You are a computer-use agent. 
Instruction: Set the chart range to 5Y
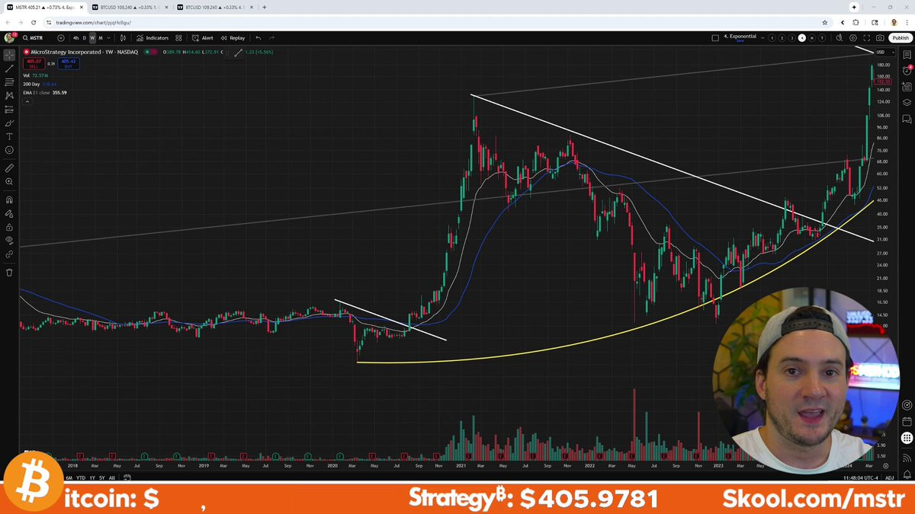click(102, 477)
